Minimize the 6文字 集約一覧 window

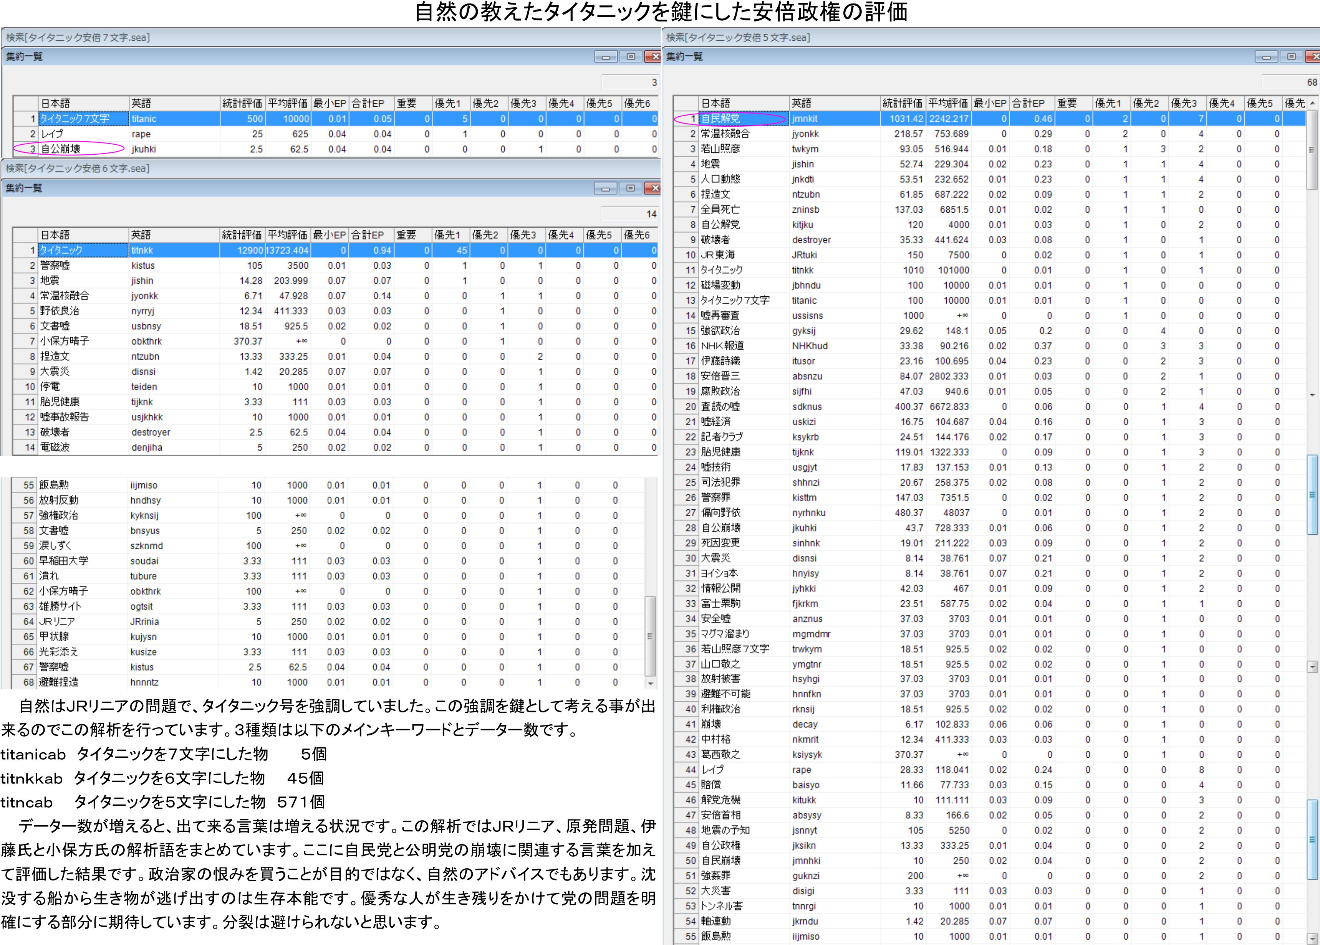click(x=605, y=188)
